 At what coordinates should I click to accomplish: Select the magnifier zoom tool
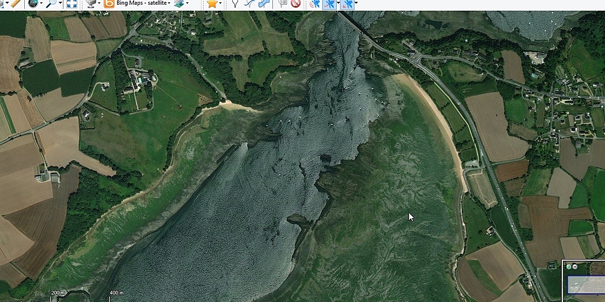click(x=51, y=4)
